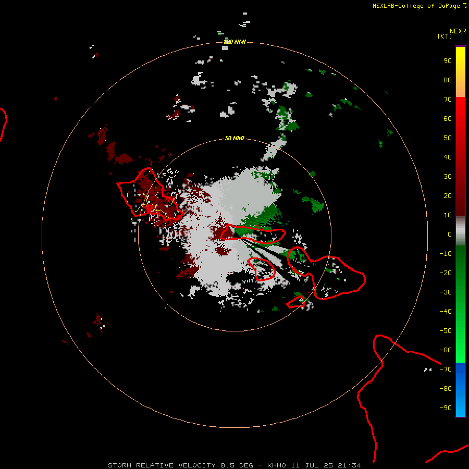Click the -30 value on velocity scale
Screen dimensions: 469x469
click(x=446, y=292)
